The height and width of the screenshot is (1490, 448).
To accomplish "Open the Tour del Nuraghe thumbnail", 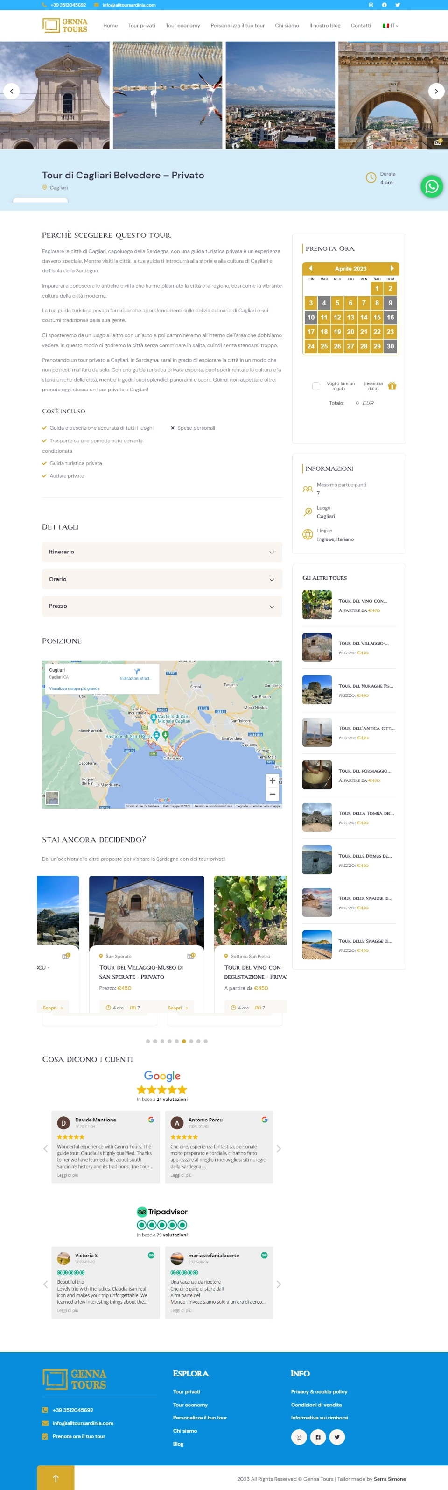I will pos(317,689).
